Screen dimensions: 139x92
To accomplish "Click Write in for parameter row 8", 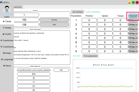I will (x=133, y=51).
